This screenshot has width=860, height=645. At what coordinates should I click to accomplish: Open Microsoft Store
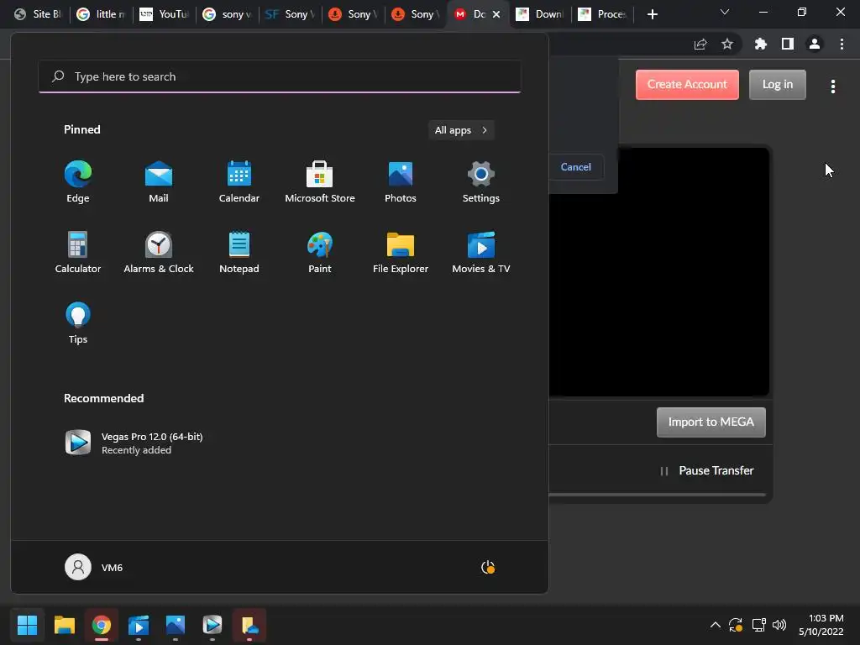(x=320, y=182)
